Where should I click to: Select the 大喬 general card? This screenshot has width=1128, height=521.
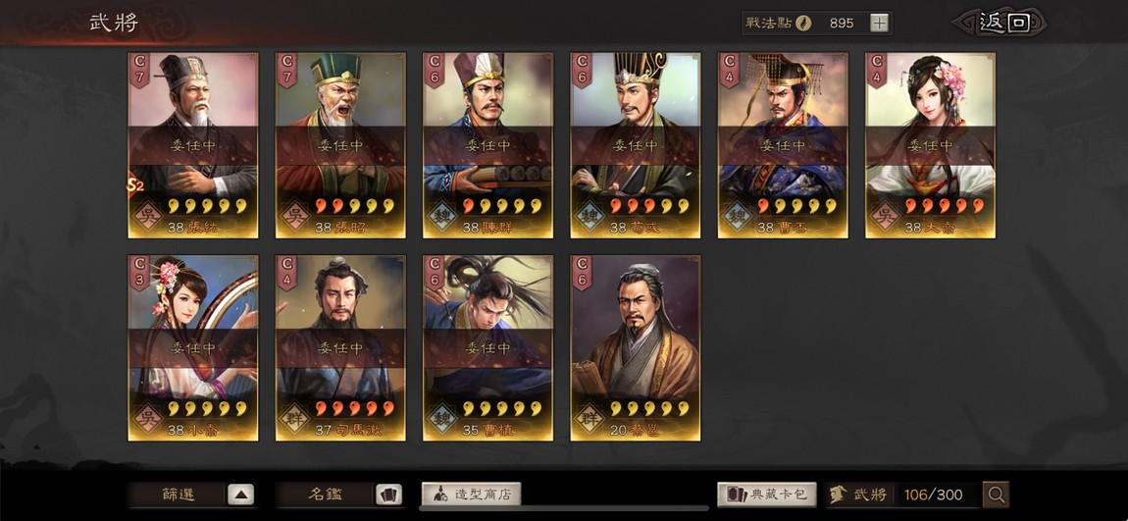tap(930, 145)
